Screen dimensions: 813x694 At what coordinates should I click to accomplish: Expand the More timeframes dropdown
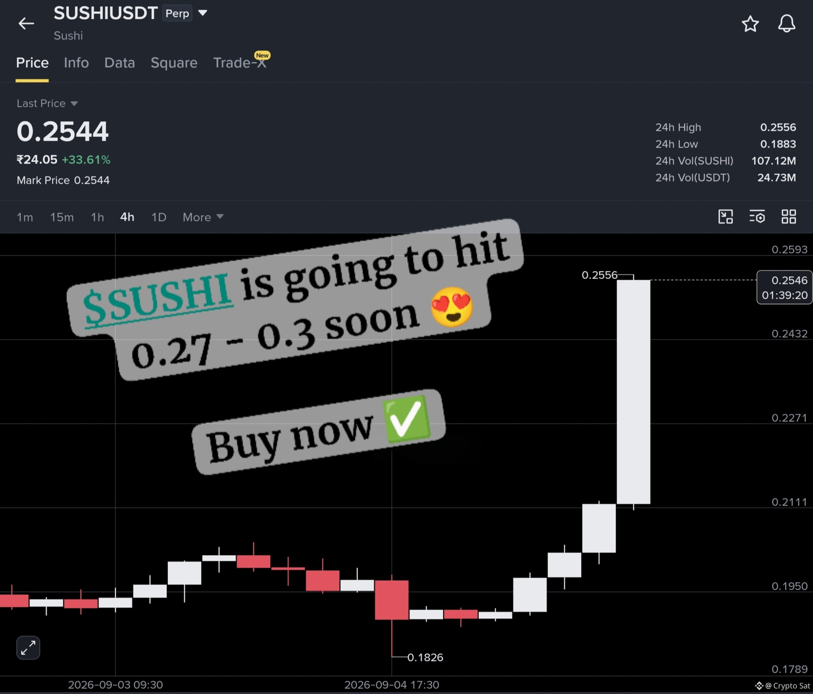203,217
